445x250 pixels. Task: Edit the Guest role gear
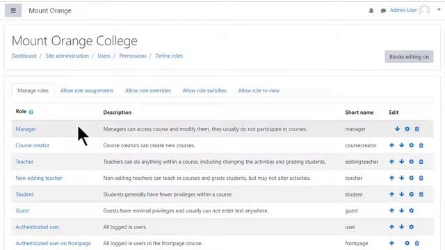[x=411, y=210]
